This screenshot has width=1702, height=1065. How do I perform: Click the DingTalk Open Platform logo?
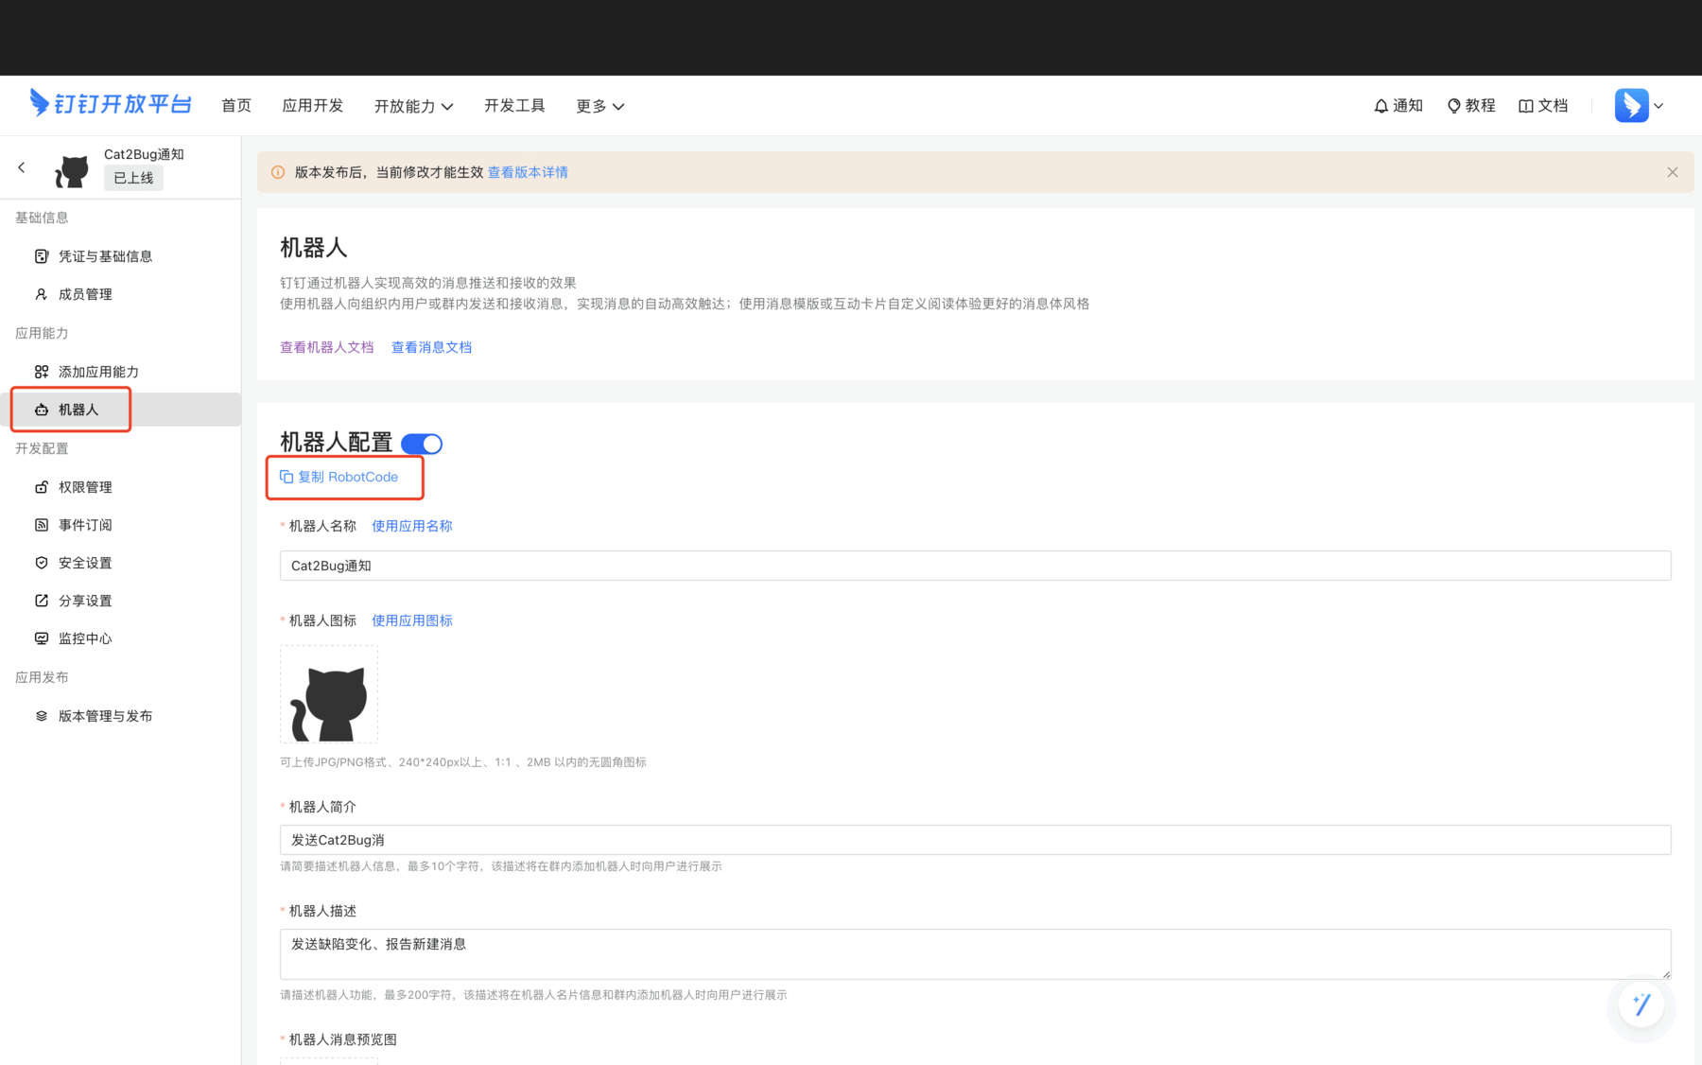coord(110,104)
